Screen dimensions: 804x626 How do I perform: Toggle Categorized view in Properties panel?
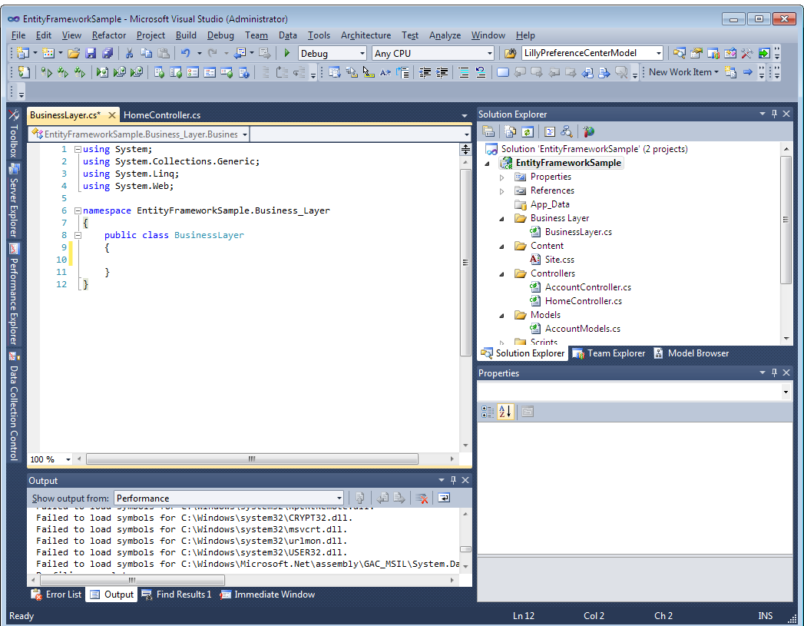click(488, 411)
